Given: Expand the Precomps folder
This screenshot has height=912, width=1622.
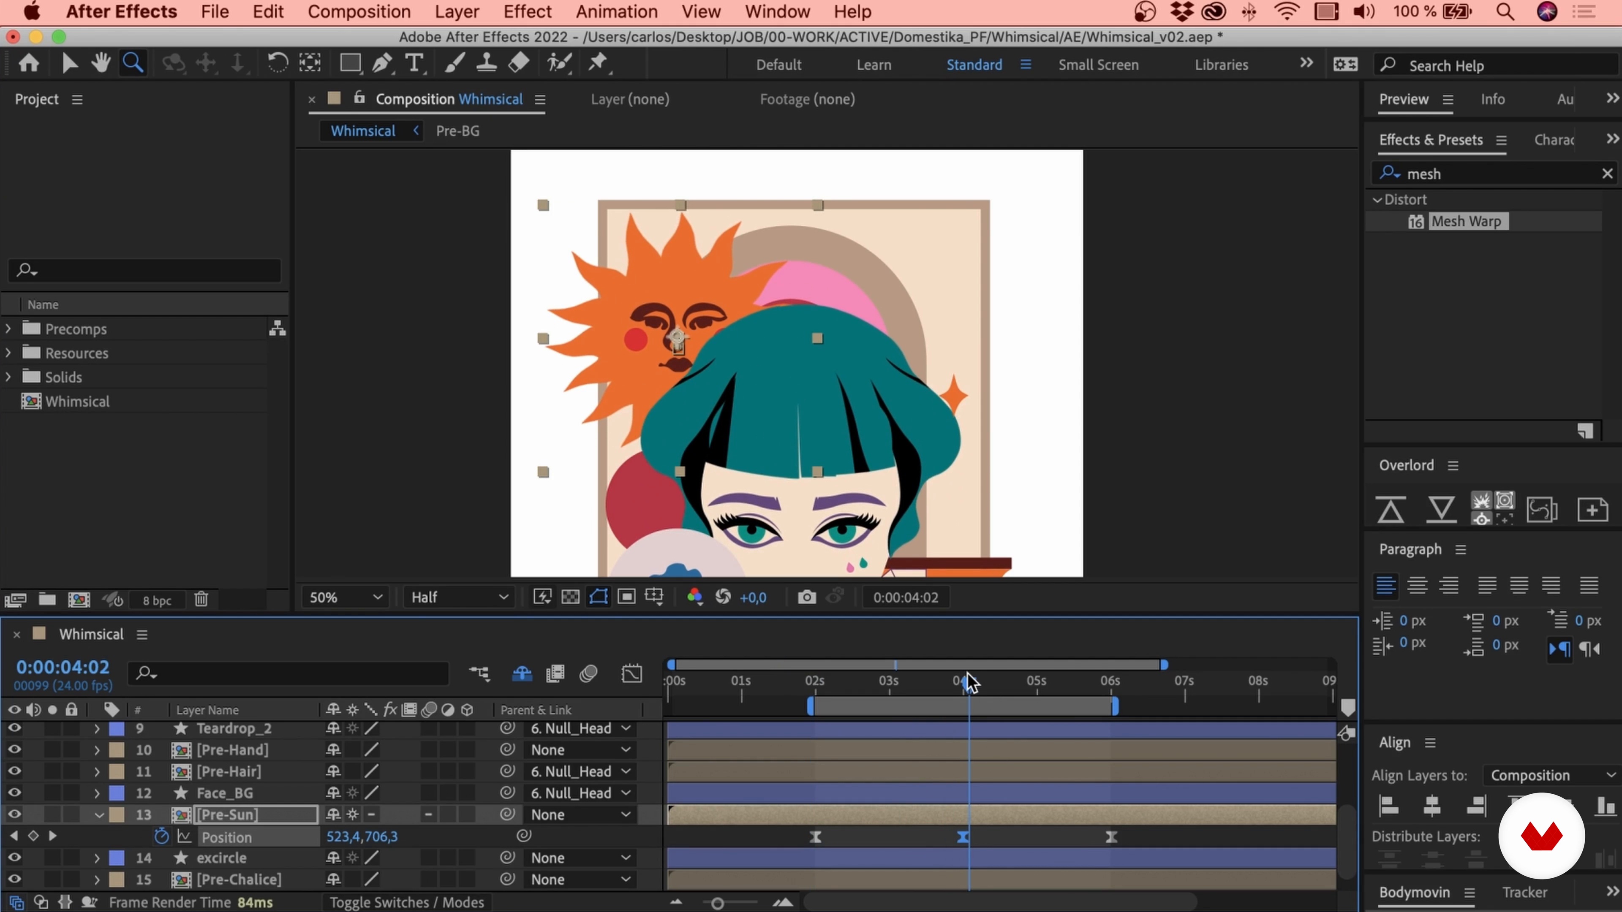Looking at the screenshot, I should click(x=8, y=328).
